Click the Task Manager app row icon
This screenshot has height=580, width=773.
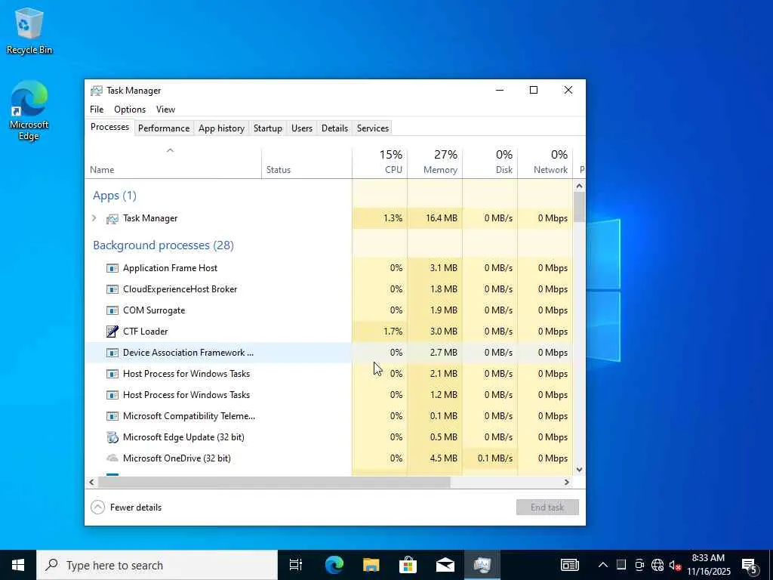(x=112, y=218)
